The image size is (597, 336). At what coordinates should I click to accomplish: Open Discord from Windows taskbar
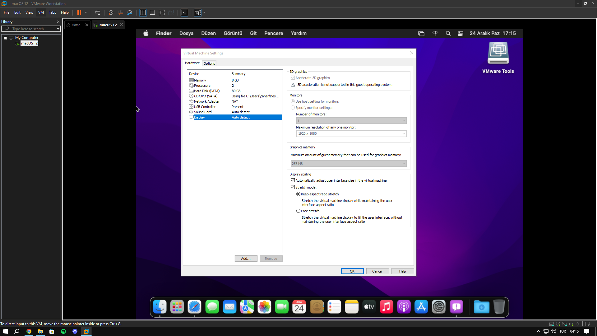click(75, 331)
